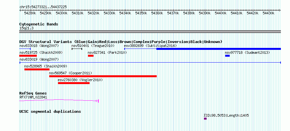Click the UCSC segmental duplications track title

click(50, 111)
